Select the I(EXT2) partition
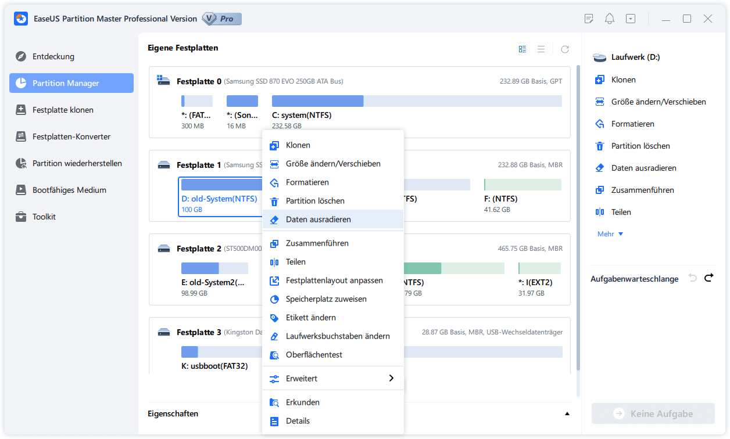 pyautogui.click(x=540, y=280)
